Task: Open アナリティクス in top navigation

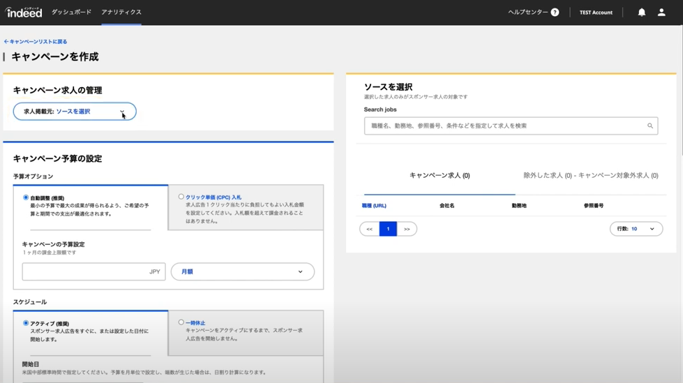Action: click(x=121, y=12)
